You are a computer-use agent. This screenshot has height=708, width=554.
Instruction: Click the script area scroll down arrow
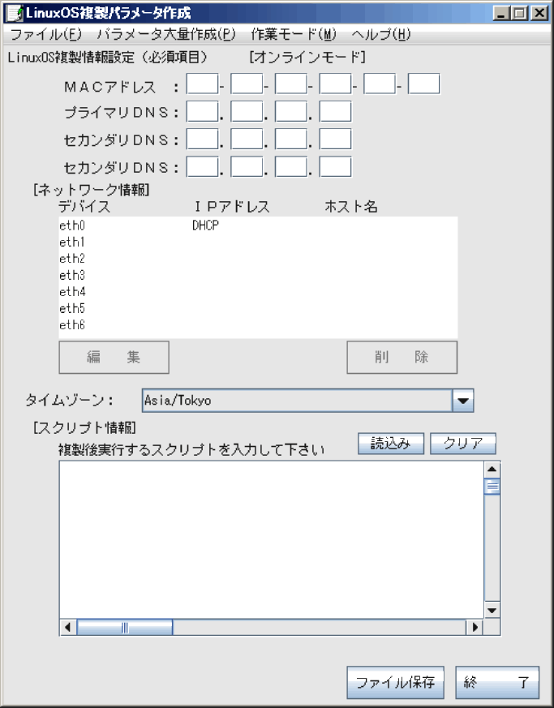coord(492,611)
